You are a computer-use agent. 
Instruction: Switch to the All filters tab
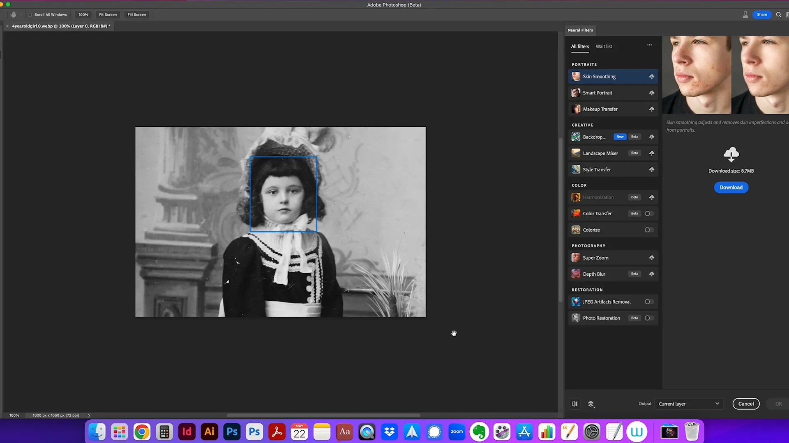coord(580,47)
